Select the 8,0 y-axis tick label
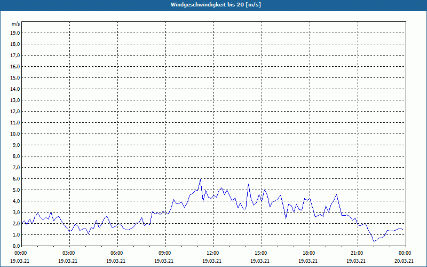Viewport: 427px width, 267px height. pyautogui.click(x=15, y=156)
